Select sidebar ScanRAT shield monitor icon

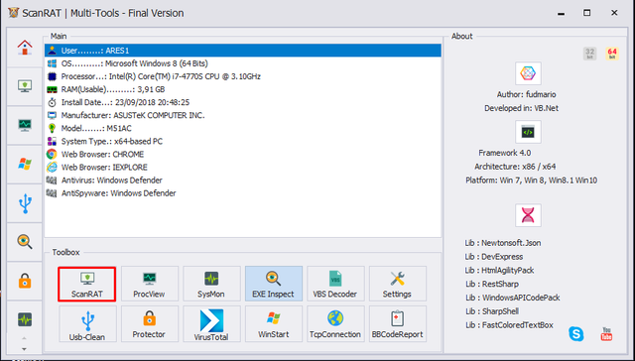click(x=25, y=86)
